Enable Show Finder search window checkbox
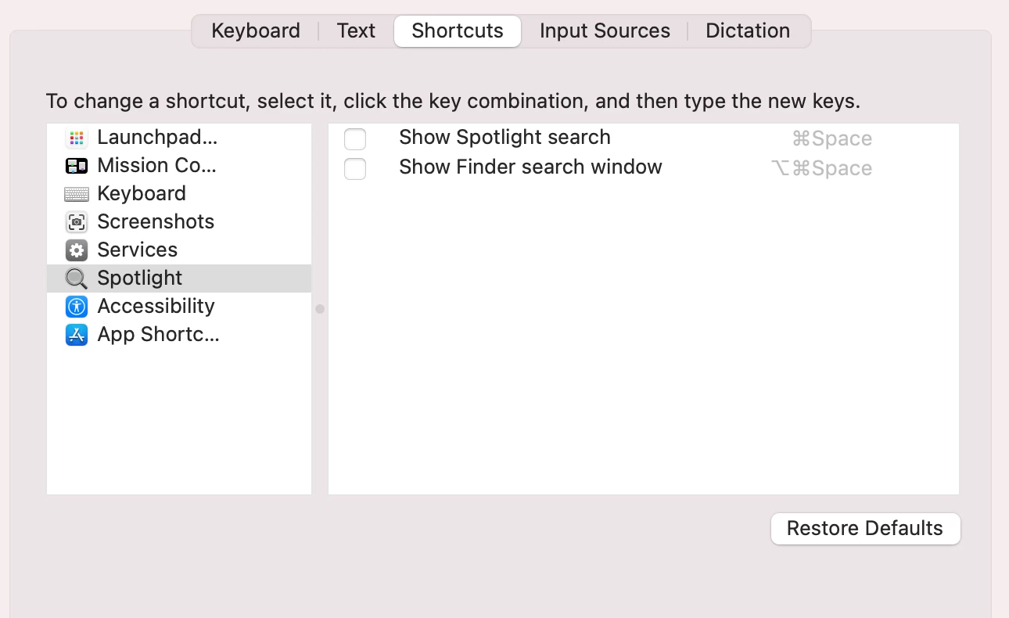Image resolution: width=1009 pixels, height=618 pixels. tap(355, 168)
